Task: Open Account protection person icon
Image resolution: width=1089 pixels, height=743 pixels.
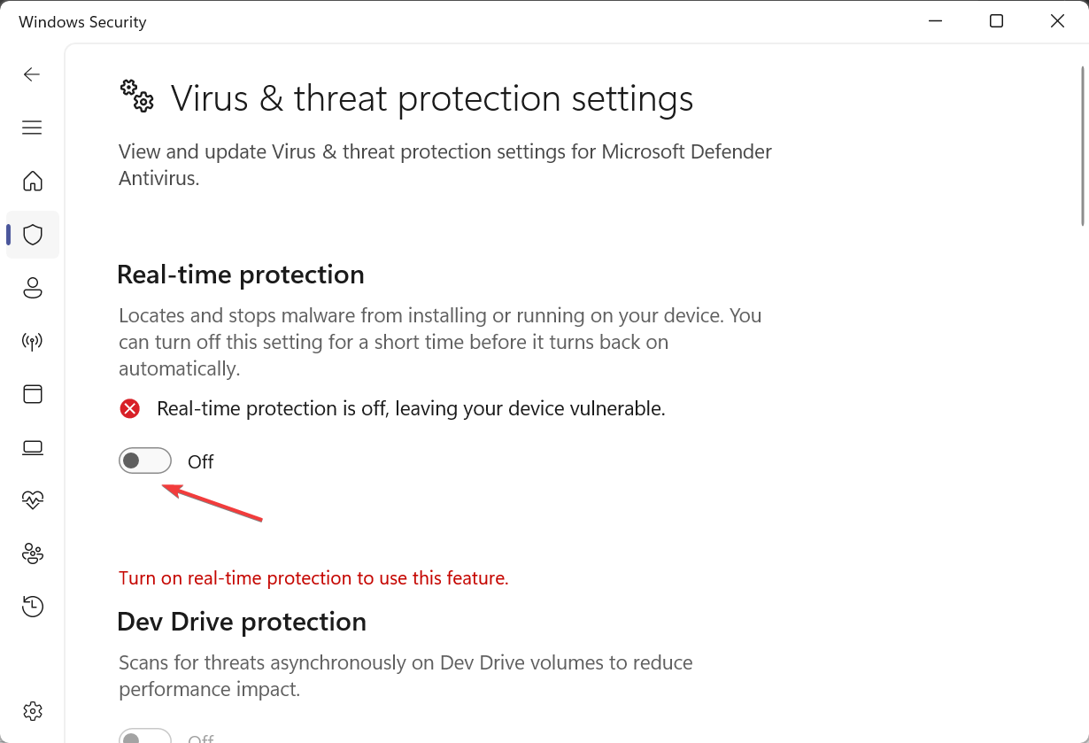Action: point(33,288)
